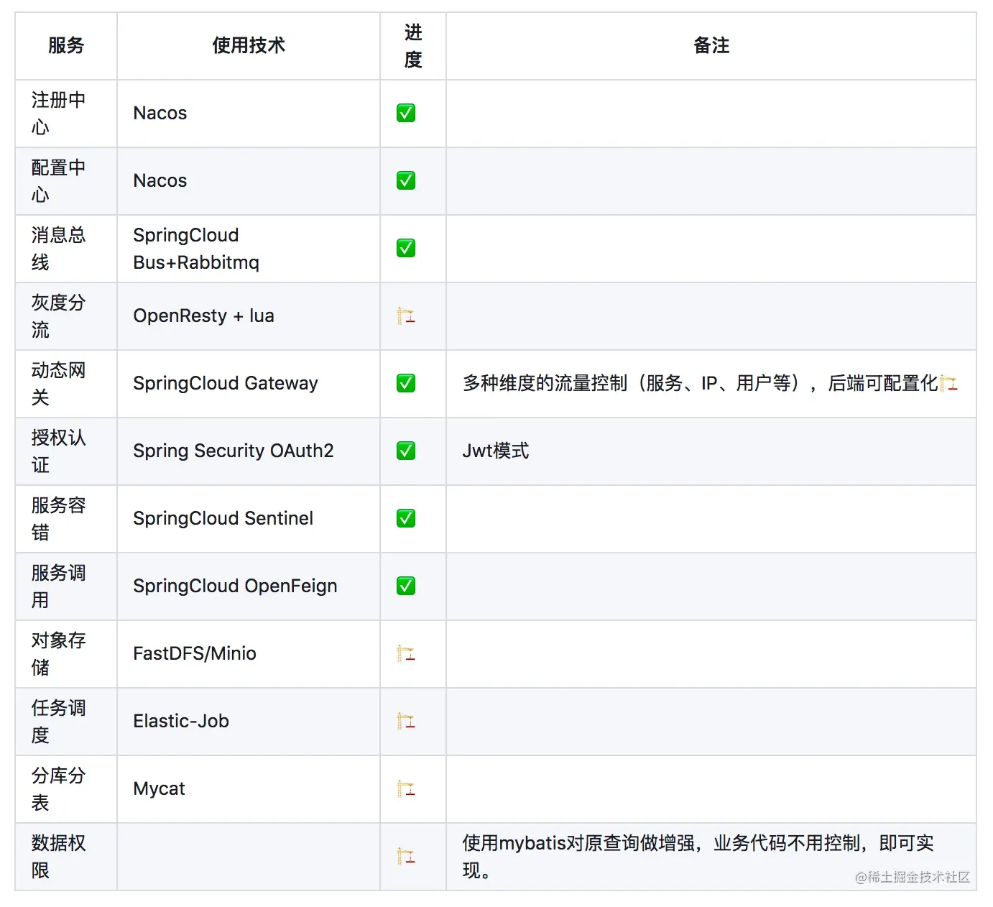Click the construction crane icon for 数据权限
Viewport: 993px width, 907px height.
tap(406, 856)
